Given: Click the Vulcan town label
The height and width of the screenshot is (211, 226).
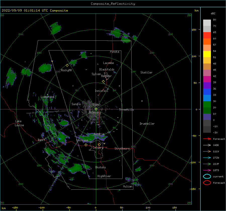Looking at the screenshot, I should [x=128, y=186].
